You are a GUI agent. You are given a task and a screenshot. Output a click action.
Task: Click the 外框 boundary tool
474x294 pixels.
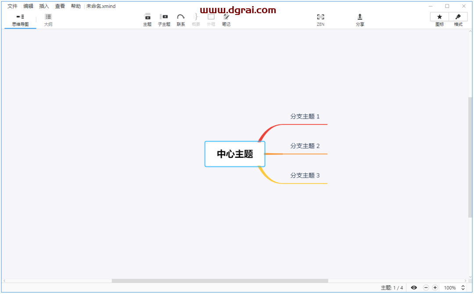211,20
